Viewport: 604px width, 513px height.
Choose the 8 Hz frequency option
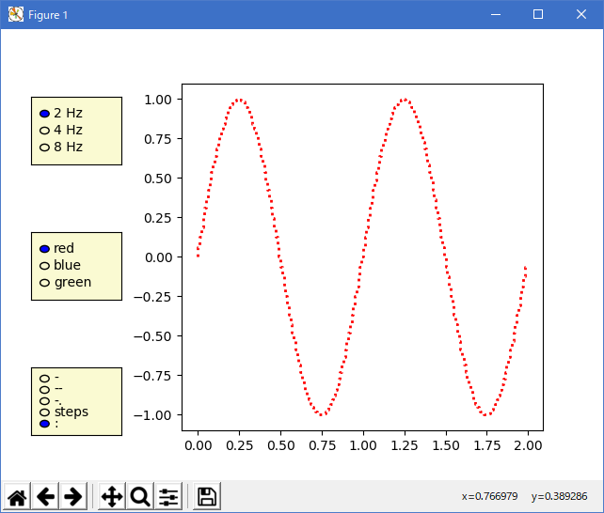click(44, 148)
